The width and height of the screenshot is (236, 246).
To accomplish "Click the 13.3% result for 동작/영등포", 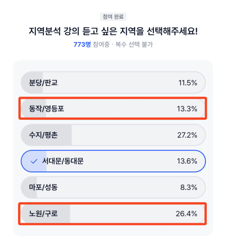I will click(187, 109).
